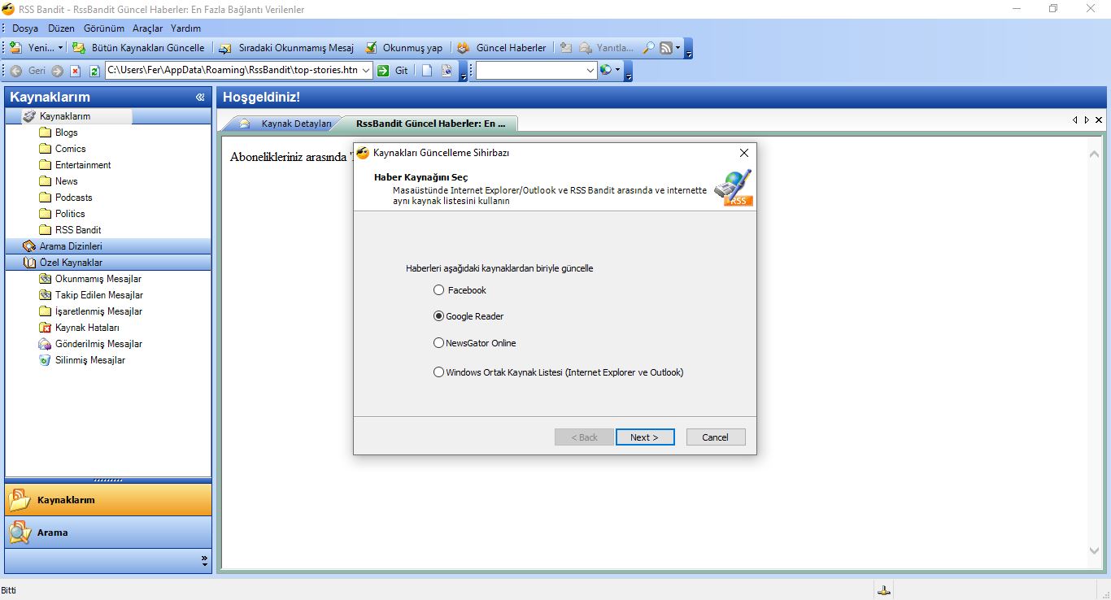Screen dimensions: 1111x600
Task: Open the address bar dropdown arrow
Action: [x=366, y=71]
